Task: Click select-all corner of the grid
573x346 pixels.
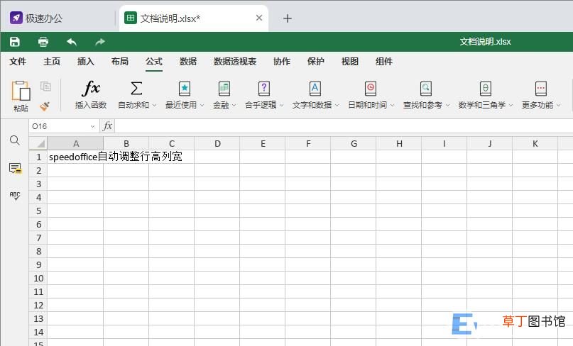Action: pos(38,143)
